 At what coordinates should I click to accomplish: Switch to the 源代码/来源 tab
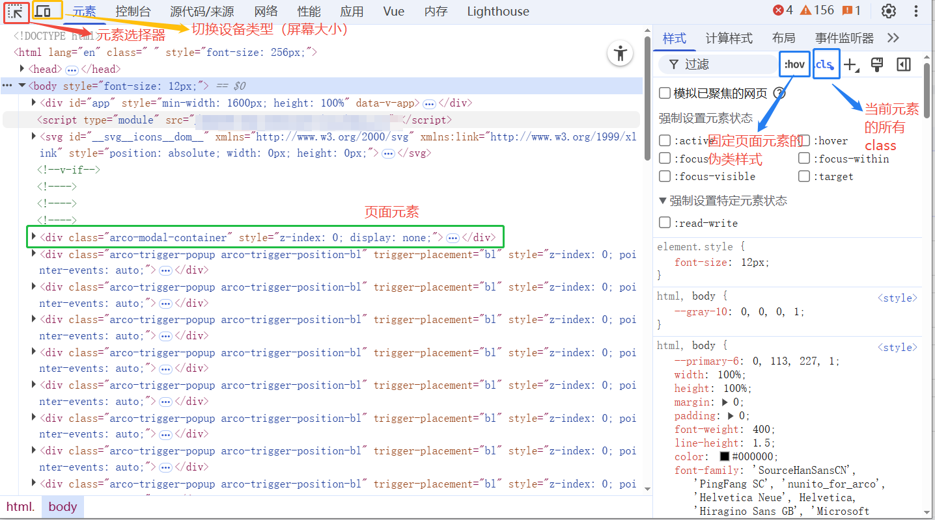[202, 11]
